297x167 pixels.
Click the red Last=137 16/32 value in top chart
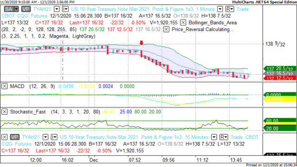(x=86, y=23)
